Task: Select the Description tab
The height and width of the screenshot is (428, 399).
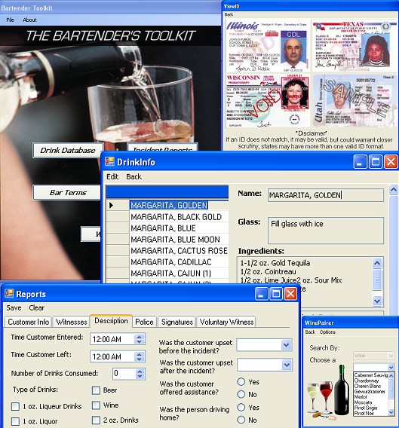Action: [111, 321]
